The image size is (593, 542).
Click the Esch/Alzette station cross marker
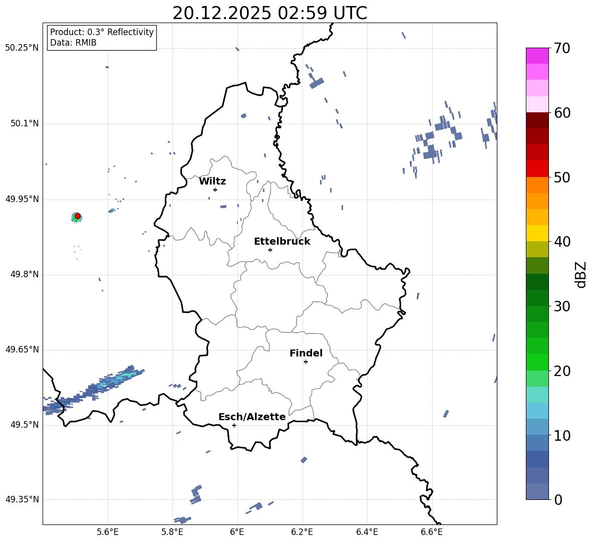click(x=234, y=425)
